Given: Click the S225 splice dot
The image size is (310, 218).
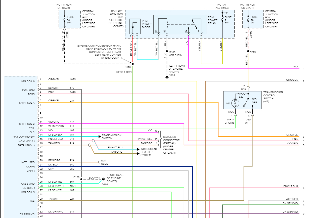Looking at the screenshot, I should (x=248, y=52).
